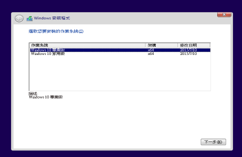Select the Windows 10 家用版 row

(x=120, y=54)
